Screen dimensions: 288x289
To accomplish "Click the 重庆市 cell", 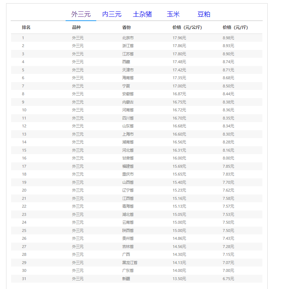I will pyautogui.click(x=128, y=174).
